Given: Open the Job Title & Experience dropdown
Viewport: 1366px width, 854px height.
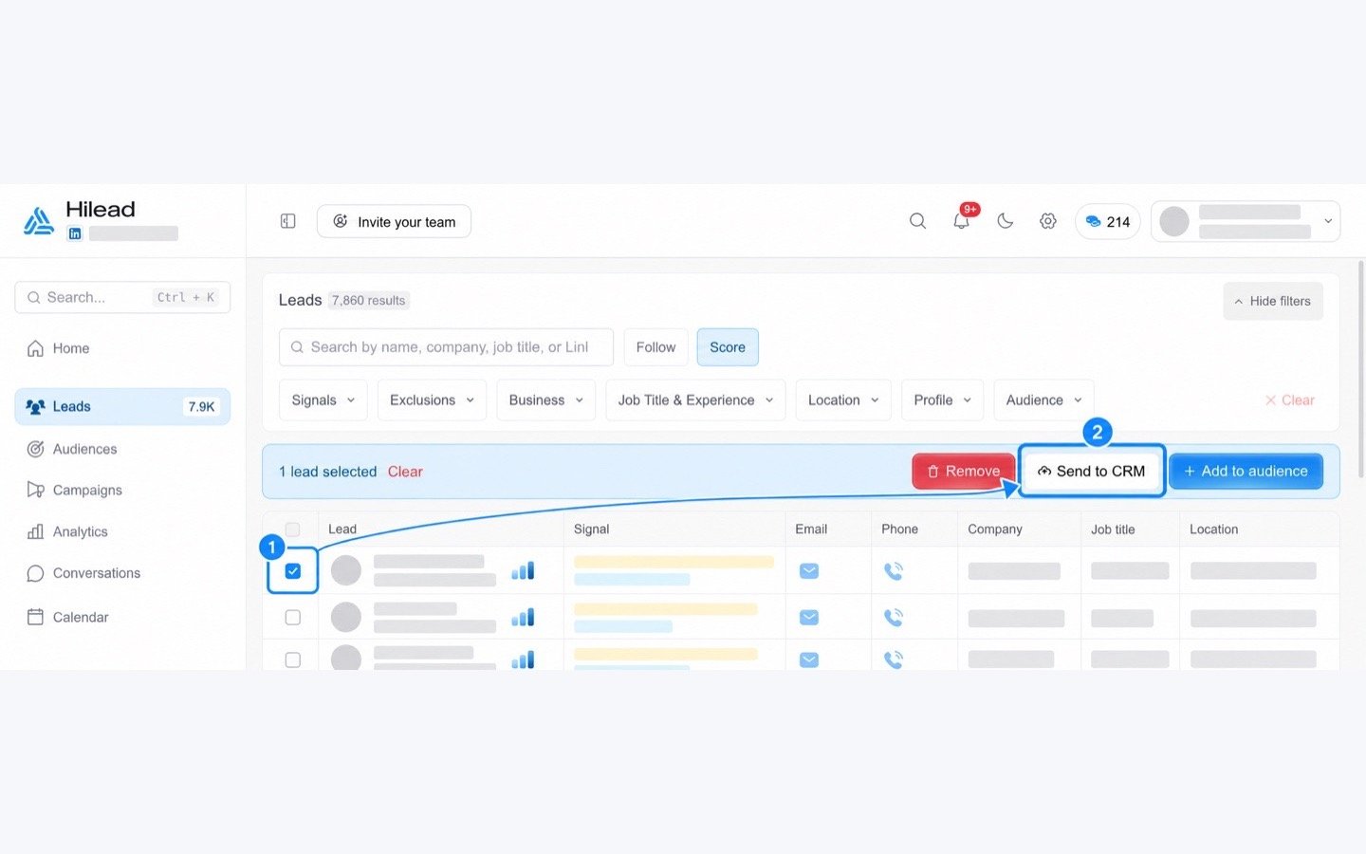Looking at the screenshot, I should click(x=695, y=400).
